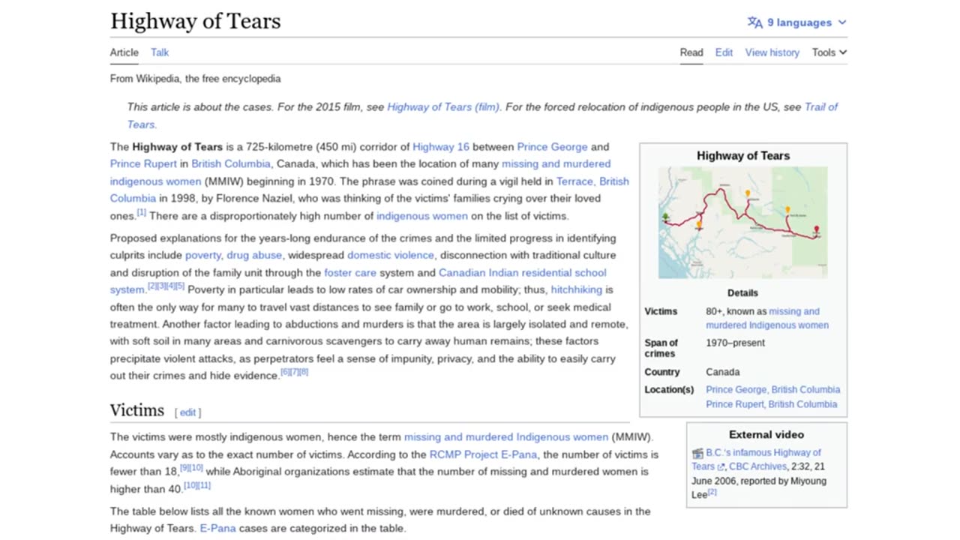Switch to the Talk tab
This screenshot has width=960, height=540.
click(x=160, y=52)
